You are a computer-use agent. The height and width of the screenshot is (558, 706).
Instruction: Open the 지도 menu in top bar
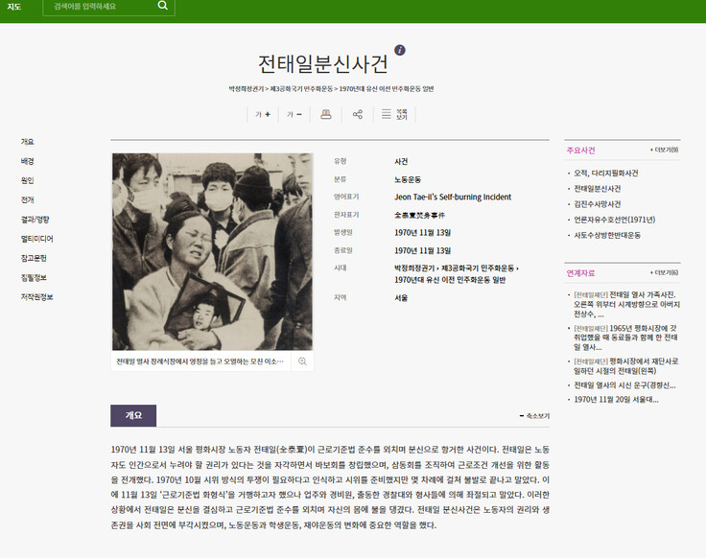14,6
